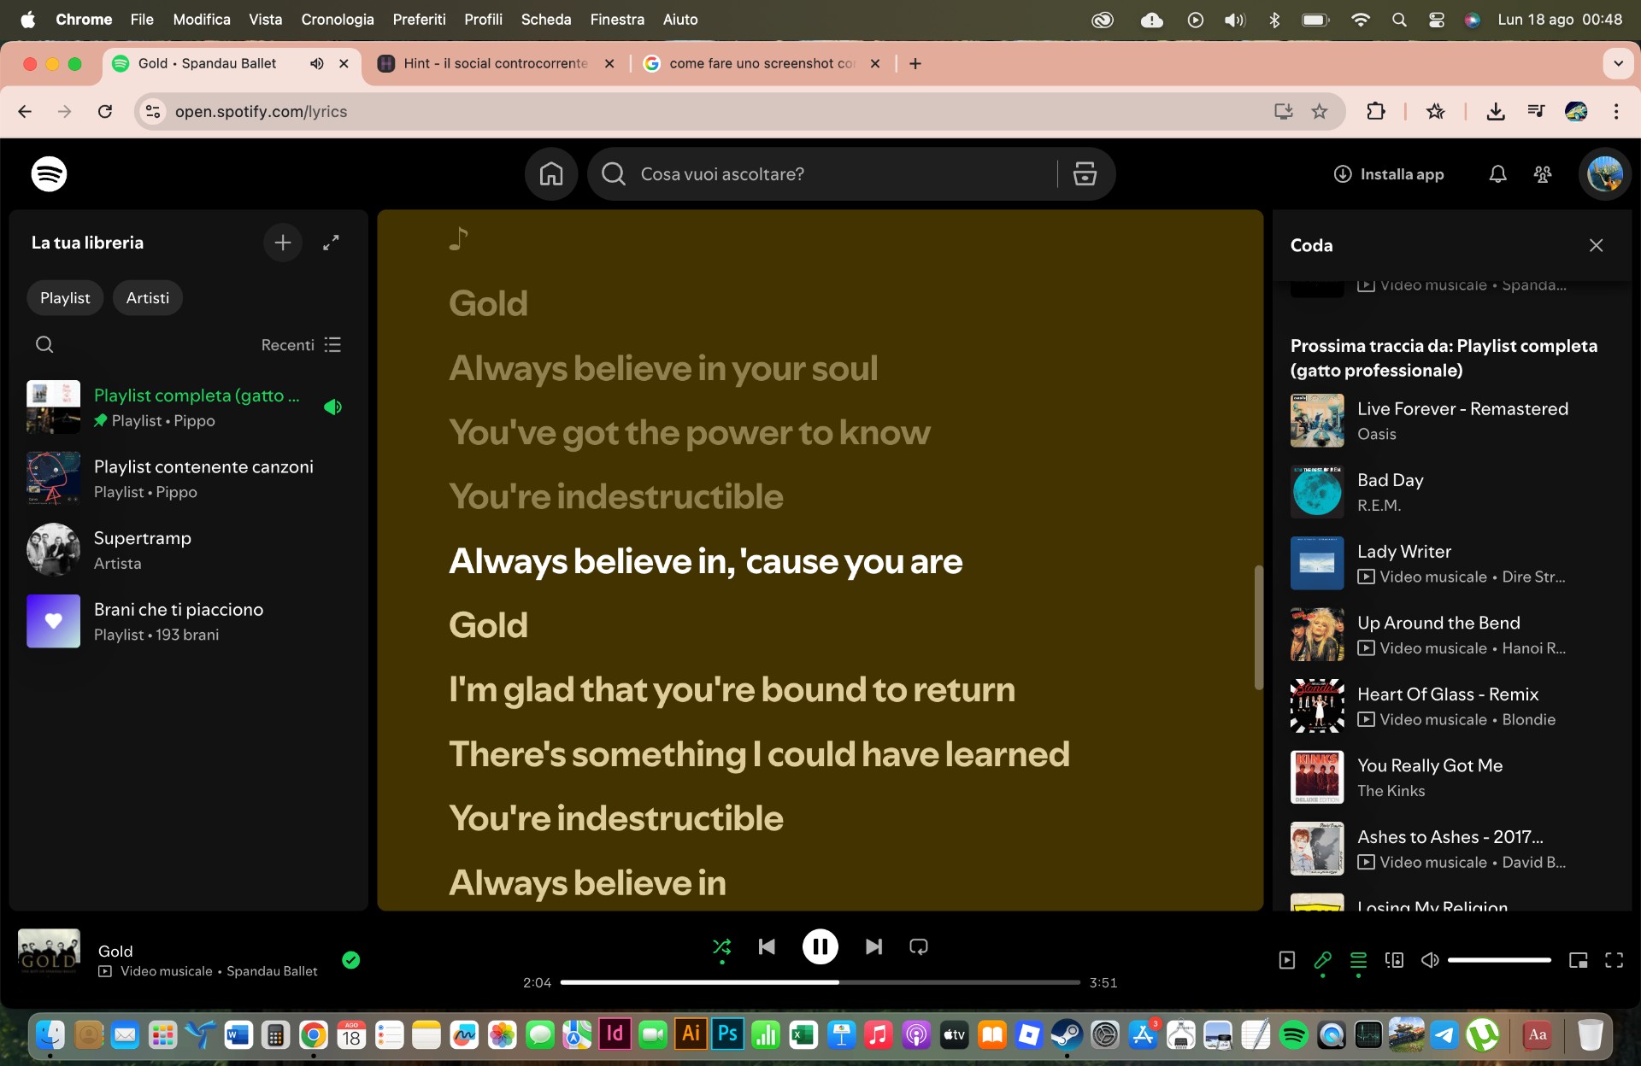Select Lady Writer in the queue
Viewport: 1641px width, 1066px height.
pos(1451,564)
